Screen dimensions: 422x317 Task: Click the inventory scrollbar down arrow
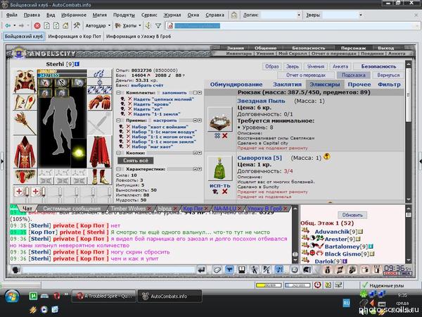pos(408,200)
